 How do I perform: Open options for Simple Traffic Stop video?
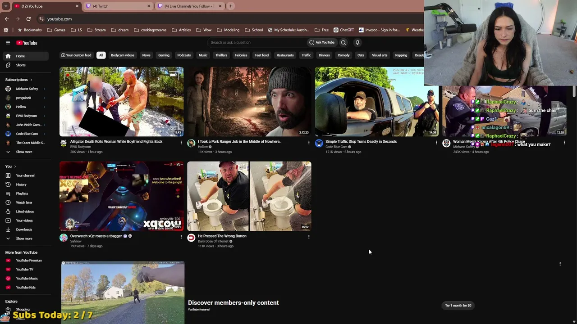[x=436, y=143]
